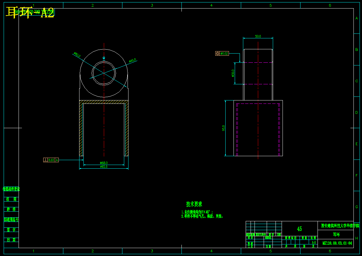Select material '45' in the title block
Image resolution: width=362 pixels, height=256 pixels.
[x=300, y=229]
